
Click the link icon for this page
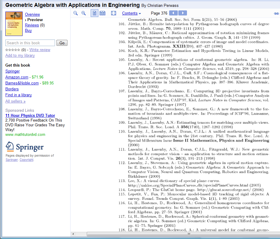(x=276, y=13)
